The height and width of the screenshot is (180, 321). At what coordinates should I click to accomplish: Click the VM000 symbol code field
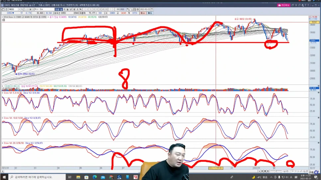tap(13, 9)
